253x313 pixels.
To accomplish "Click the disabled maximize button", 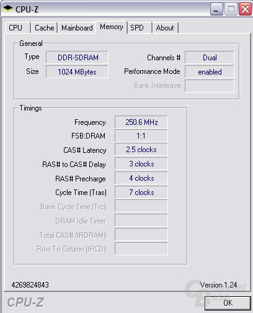I will 231,9.
